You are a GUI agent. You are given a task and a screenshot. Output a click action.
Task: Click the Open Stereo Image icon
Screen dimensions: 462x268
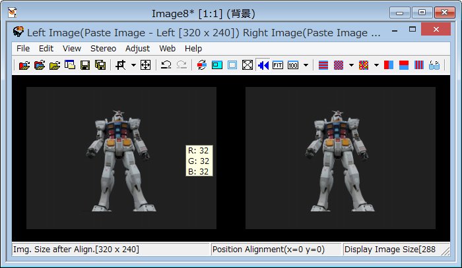[x=24, y=65]
